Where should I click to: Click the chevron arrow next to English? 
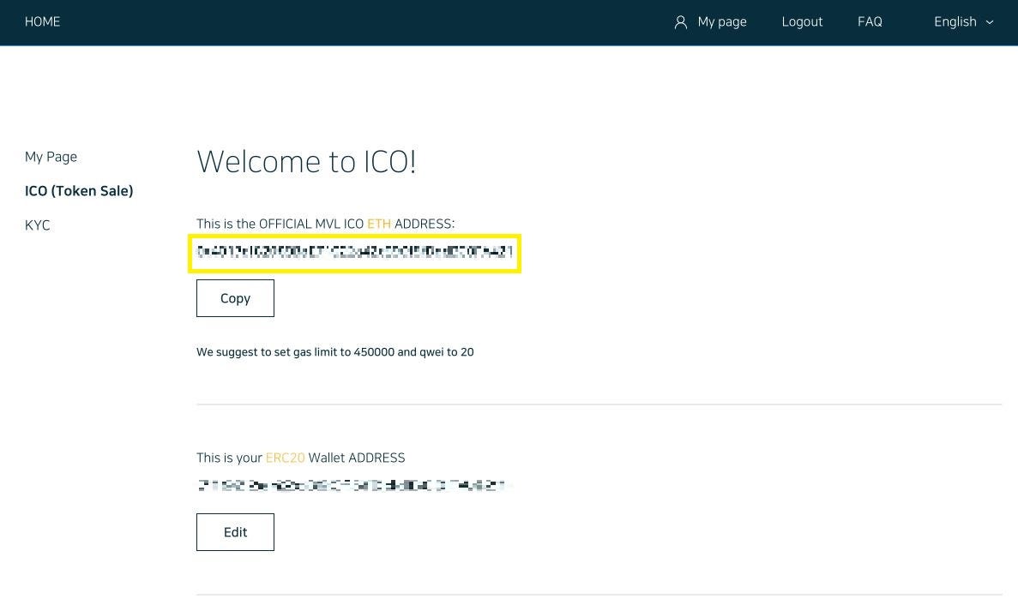pos(990,22)
